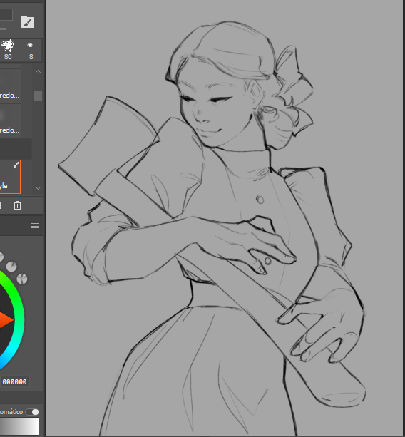
Task: Select the orange-outlined brush ending in "yle"
Action: click(10, 177)
